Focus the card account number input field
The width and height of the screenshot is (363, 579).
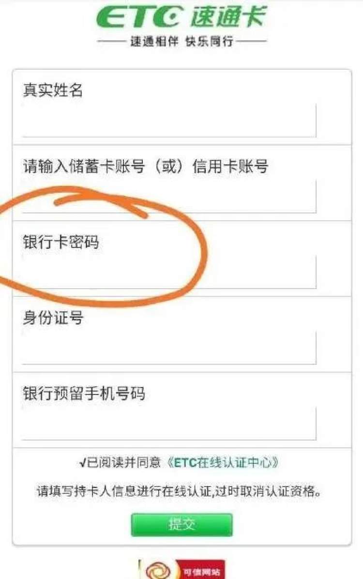tap(169, 197)
